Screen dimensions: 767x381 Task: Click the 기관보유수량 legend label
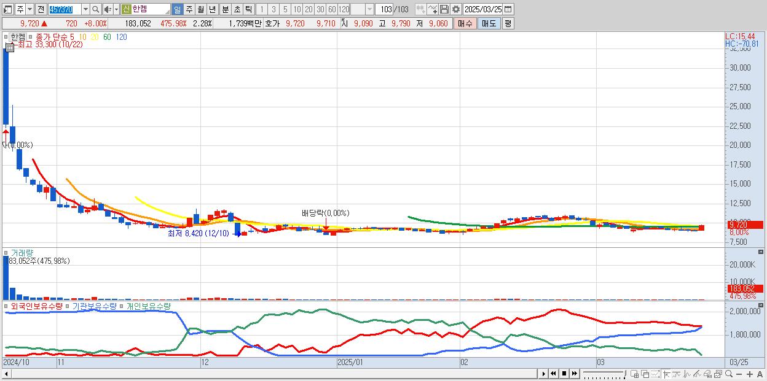point(94,306)
